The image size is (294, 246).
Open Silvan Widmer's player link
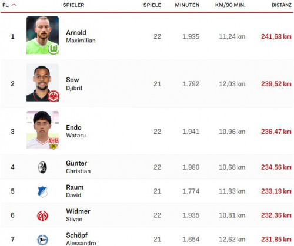(x=78, y=215)
